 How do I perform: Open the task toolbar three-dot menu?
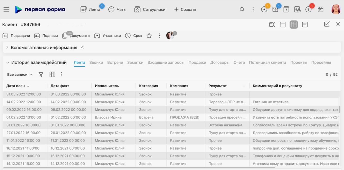159,36
